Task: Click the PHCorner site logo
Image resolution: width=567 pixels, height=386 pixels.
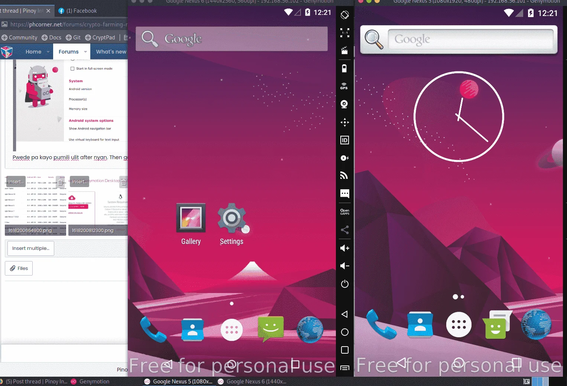Action: point(7,52)
